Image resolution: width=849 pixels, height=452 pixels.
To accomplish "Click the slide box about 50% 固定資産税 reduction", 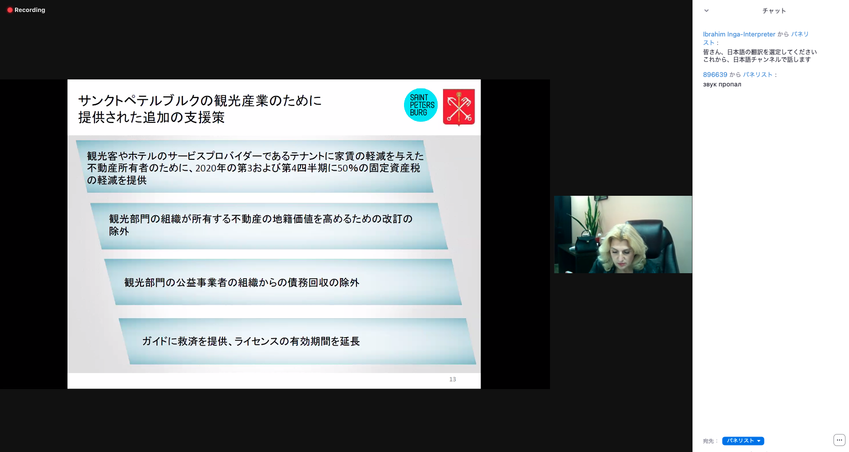I will (255, 168).
